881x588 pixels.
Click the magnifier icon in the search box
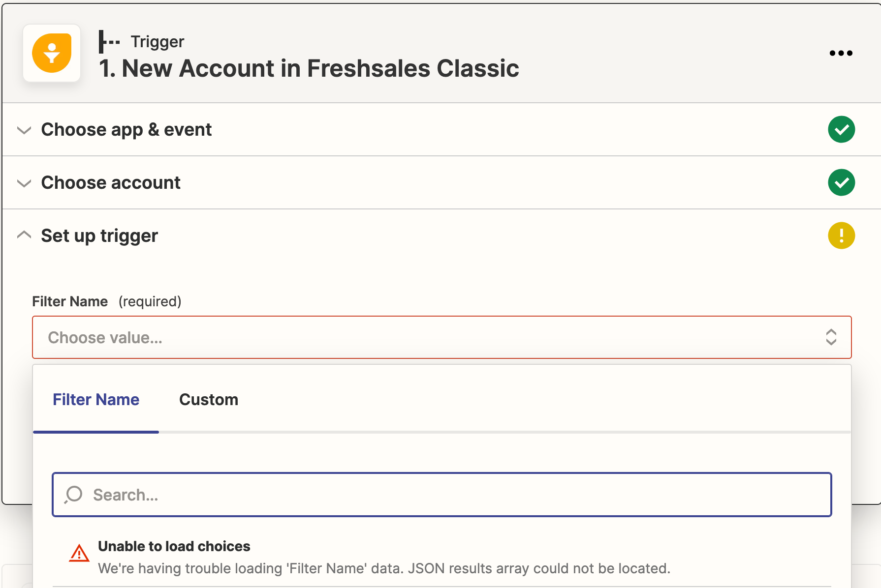73,495
